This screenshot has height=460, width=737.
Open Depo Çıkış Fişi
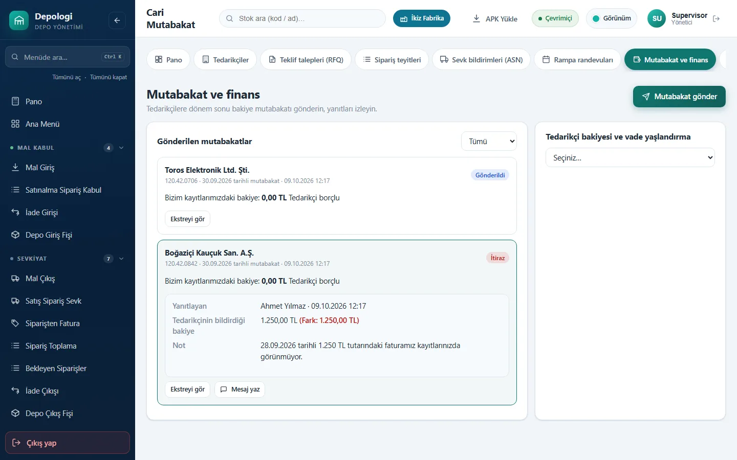68,413
